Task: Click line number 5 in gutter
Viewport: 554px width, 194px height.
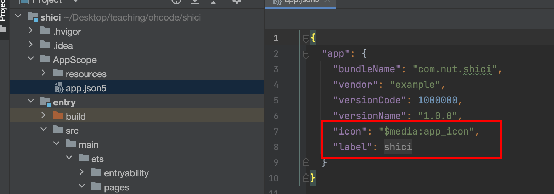Action: [276, 100]
